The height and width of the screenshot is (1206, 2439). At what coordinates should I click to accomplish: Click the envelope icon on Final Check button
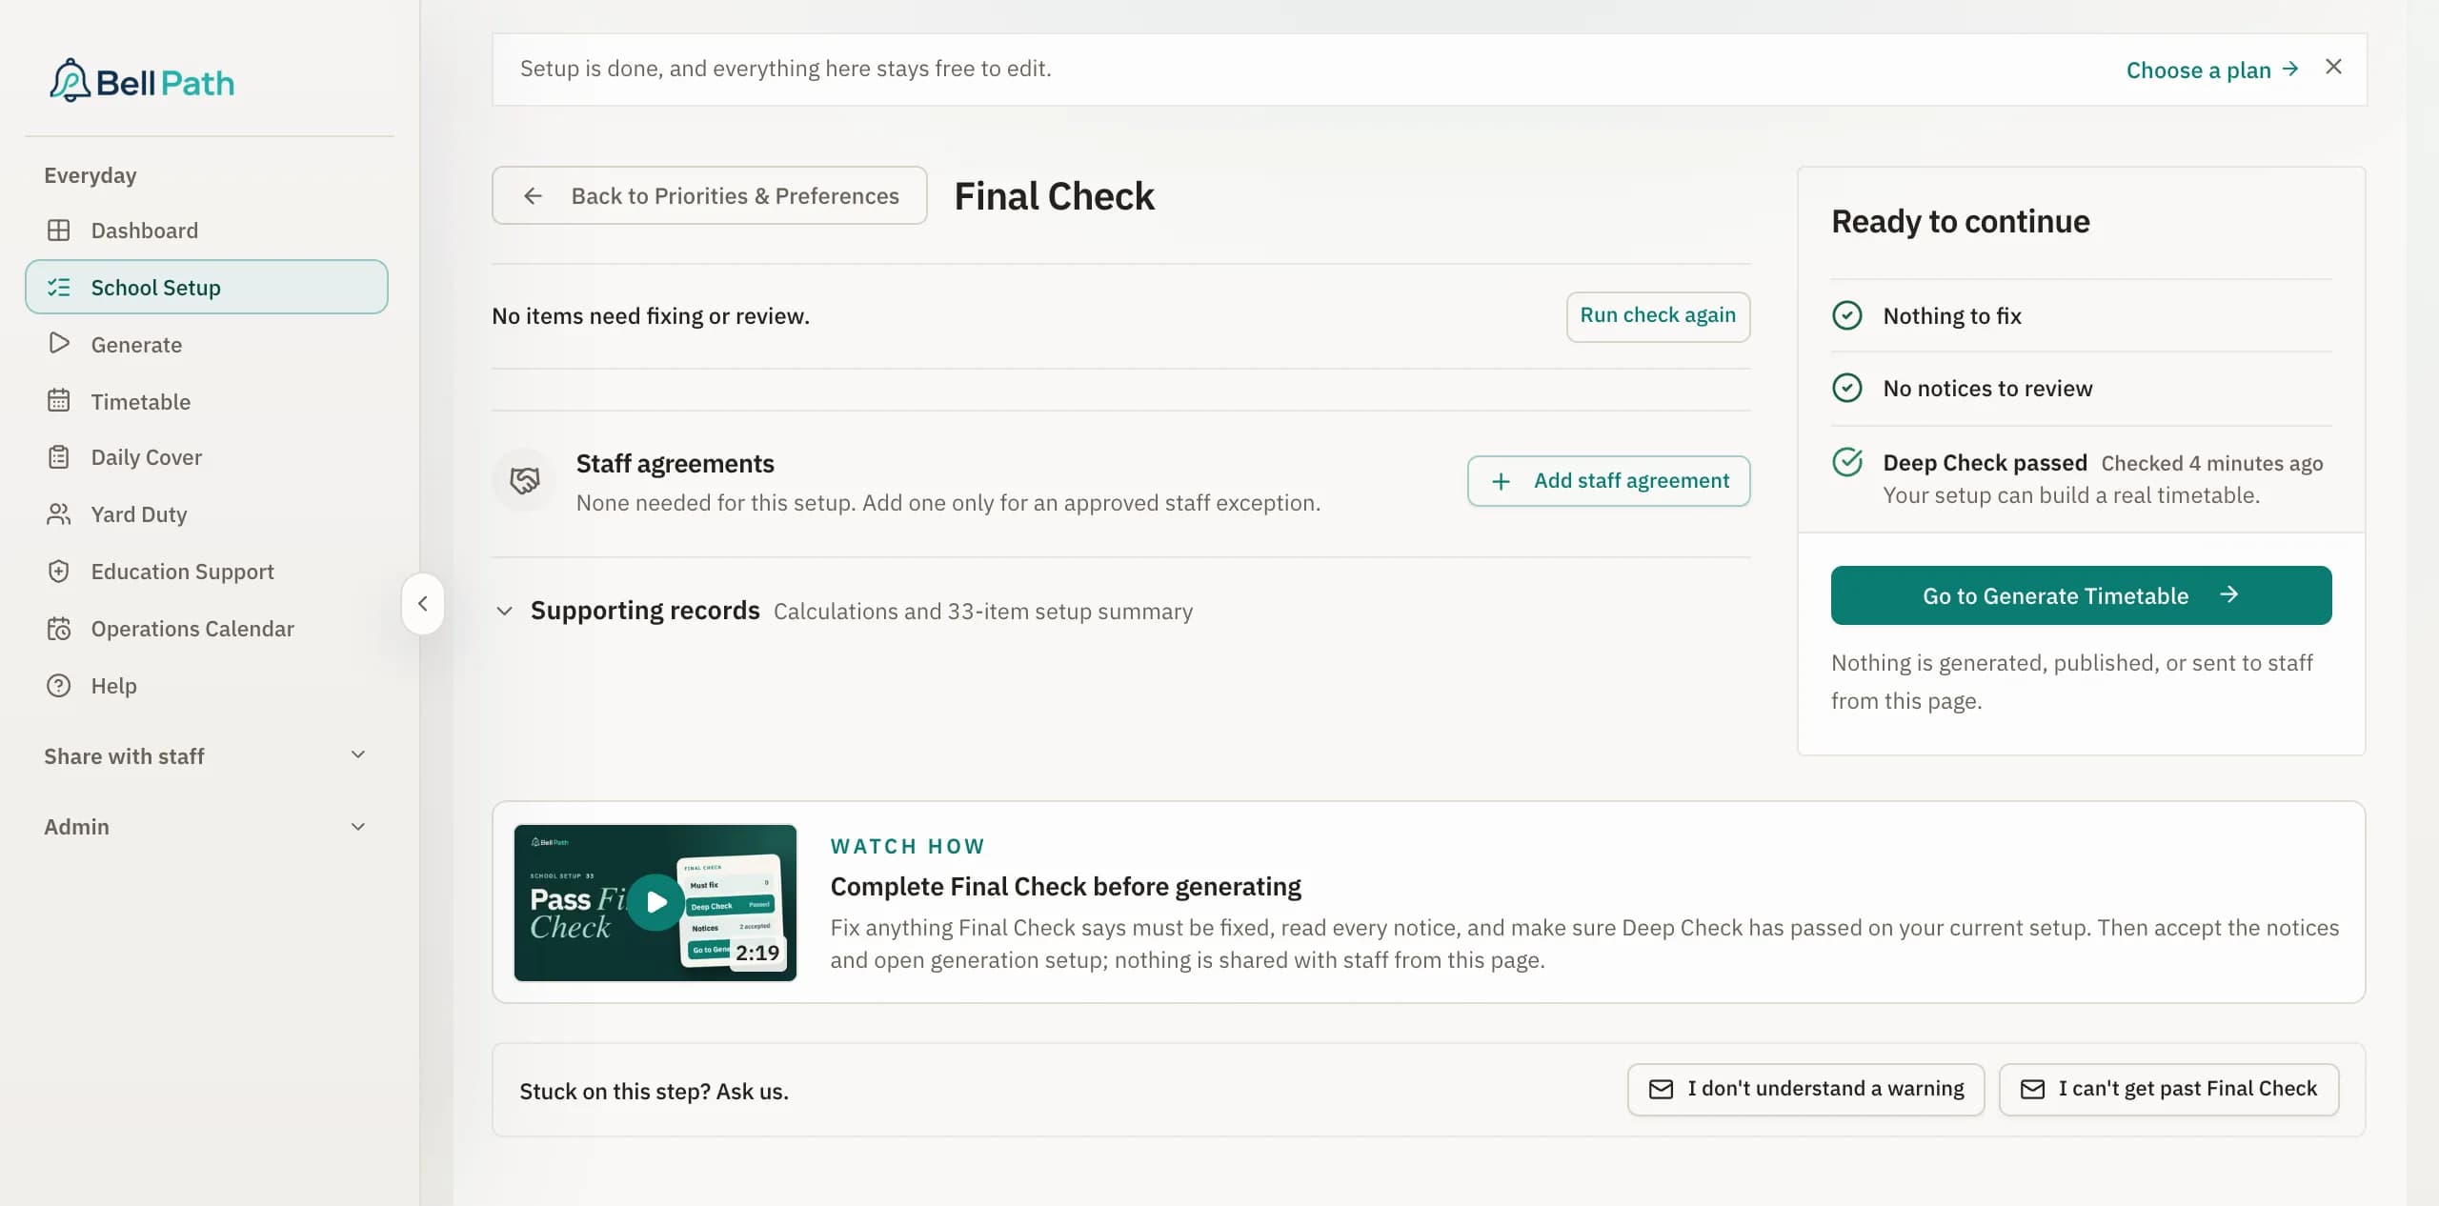(x=2032, y=1089)
